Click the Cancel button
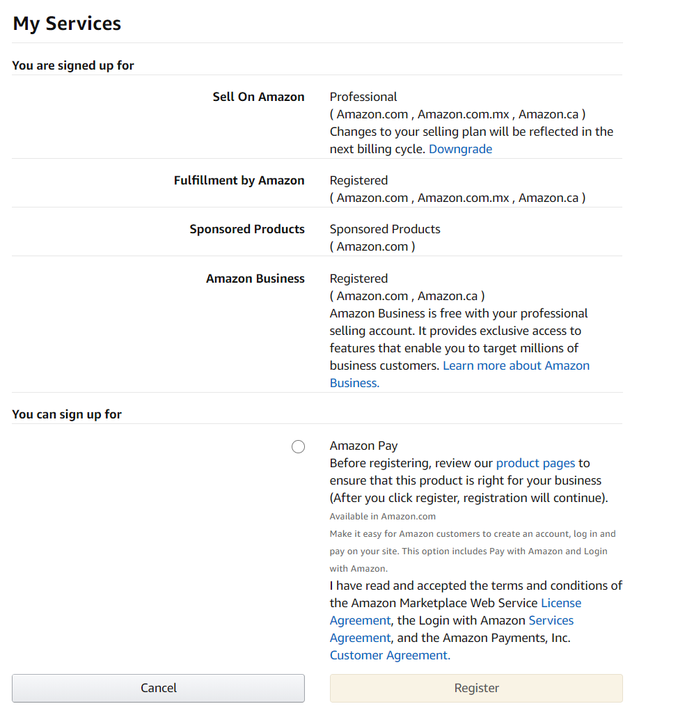Viewport: 678px width, 713px height. 158,688
